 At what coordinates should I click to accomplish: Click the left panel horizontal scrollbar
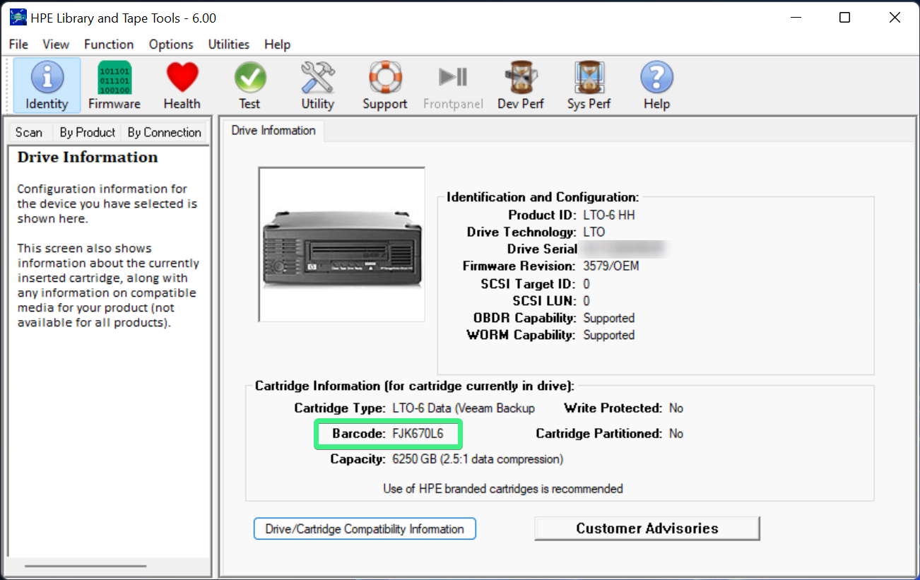tap(85, 566)
